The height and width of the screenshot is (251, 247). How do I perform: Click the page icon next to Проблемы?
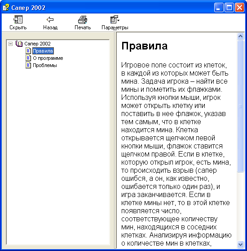pos(28,65)
